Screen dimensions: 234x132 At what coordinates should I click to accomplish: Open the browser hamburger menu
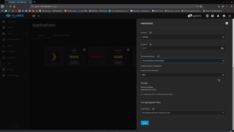pyautogui.click(x=231, y=7)
